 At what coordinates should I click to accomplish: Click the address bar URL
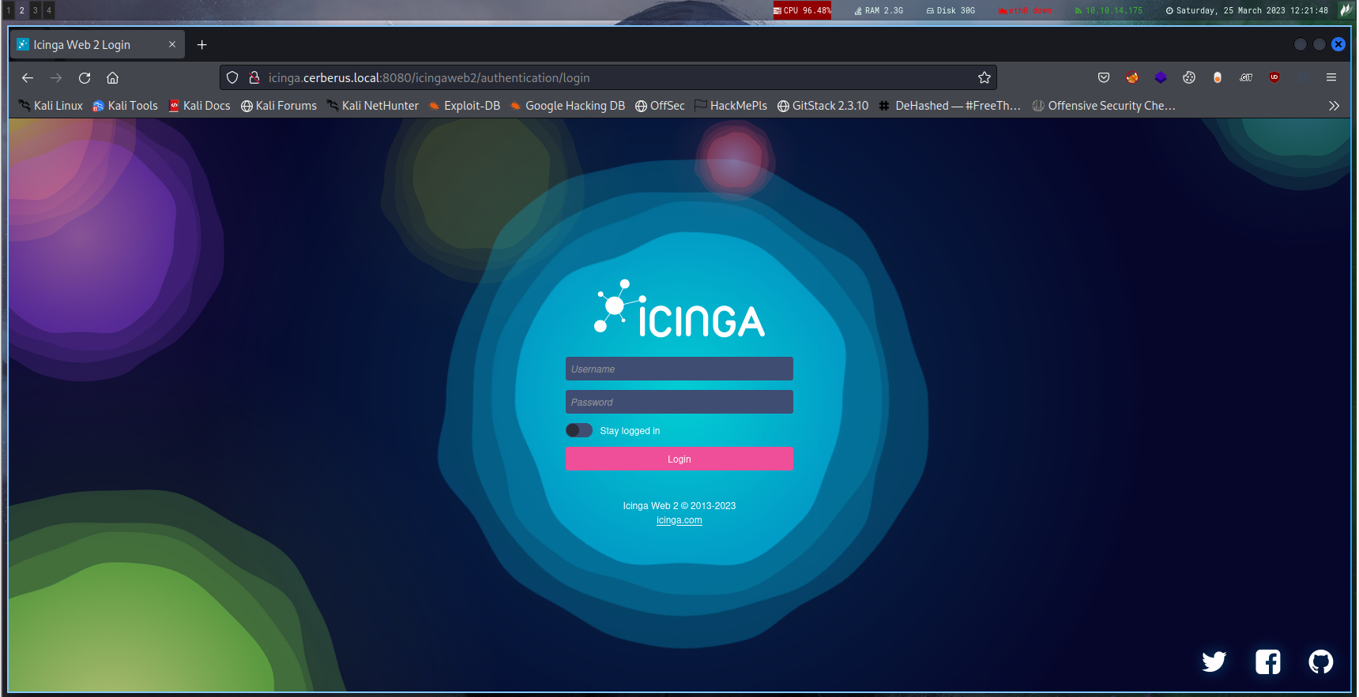tap(429, 77)
